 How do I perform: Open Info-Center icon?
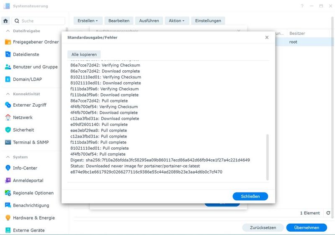8,168
